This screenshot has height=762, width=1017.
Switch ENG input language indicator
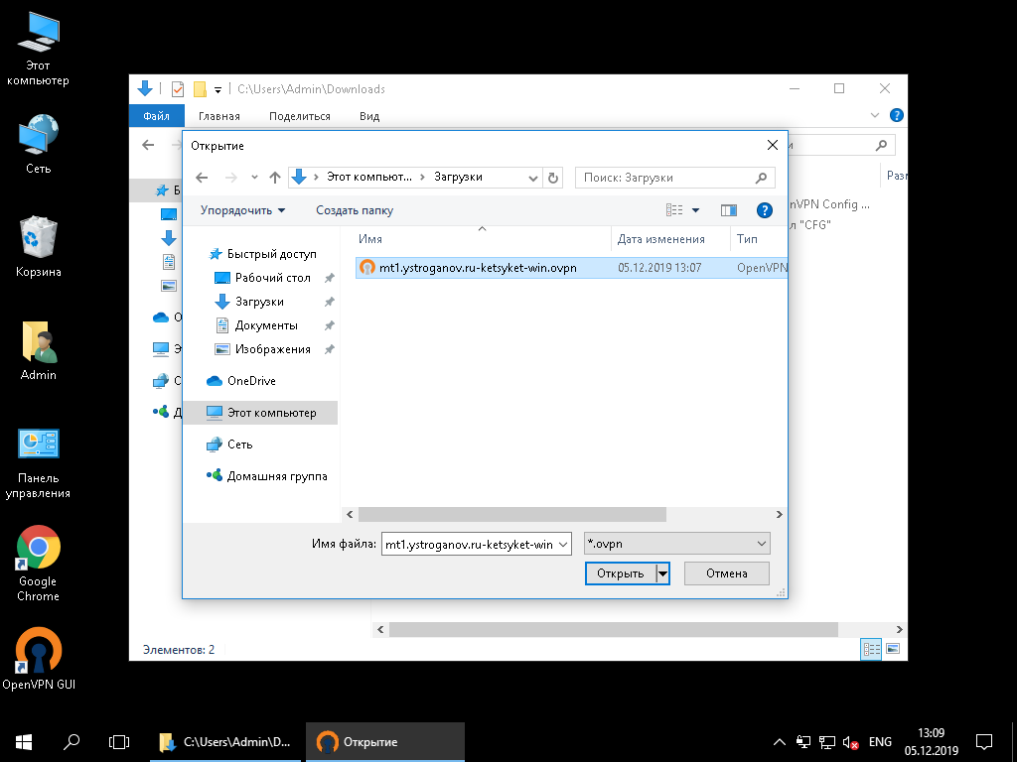(880, 742)
